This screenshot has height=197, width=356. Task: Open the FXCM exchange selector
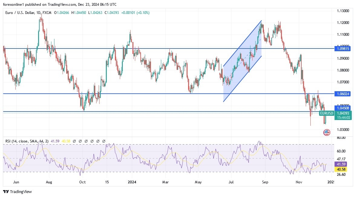pos(47,13)
